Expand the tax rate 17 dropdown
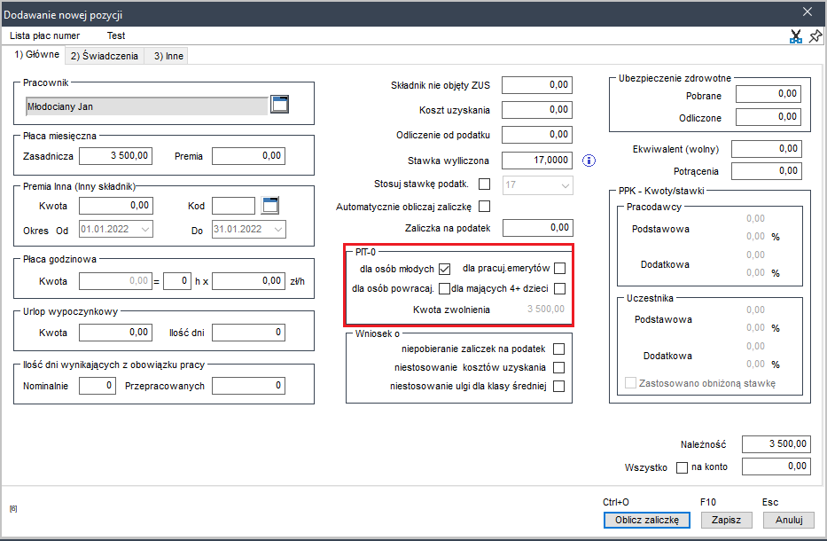This screenshot has height=541, width=827. tap(565, 185)
